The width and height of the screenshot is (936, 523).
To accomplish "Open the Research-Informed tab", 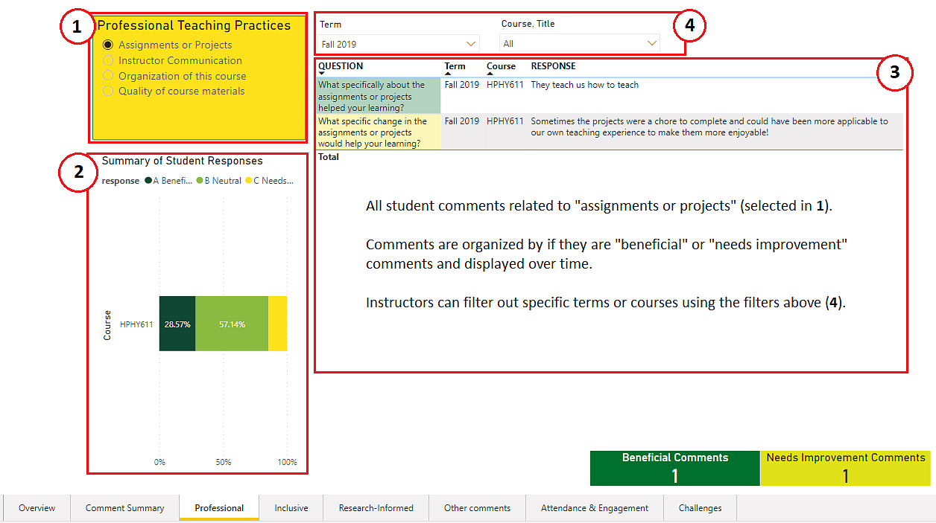I will click(x=376, y=508).
